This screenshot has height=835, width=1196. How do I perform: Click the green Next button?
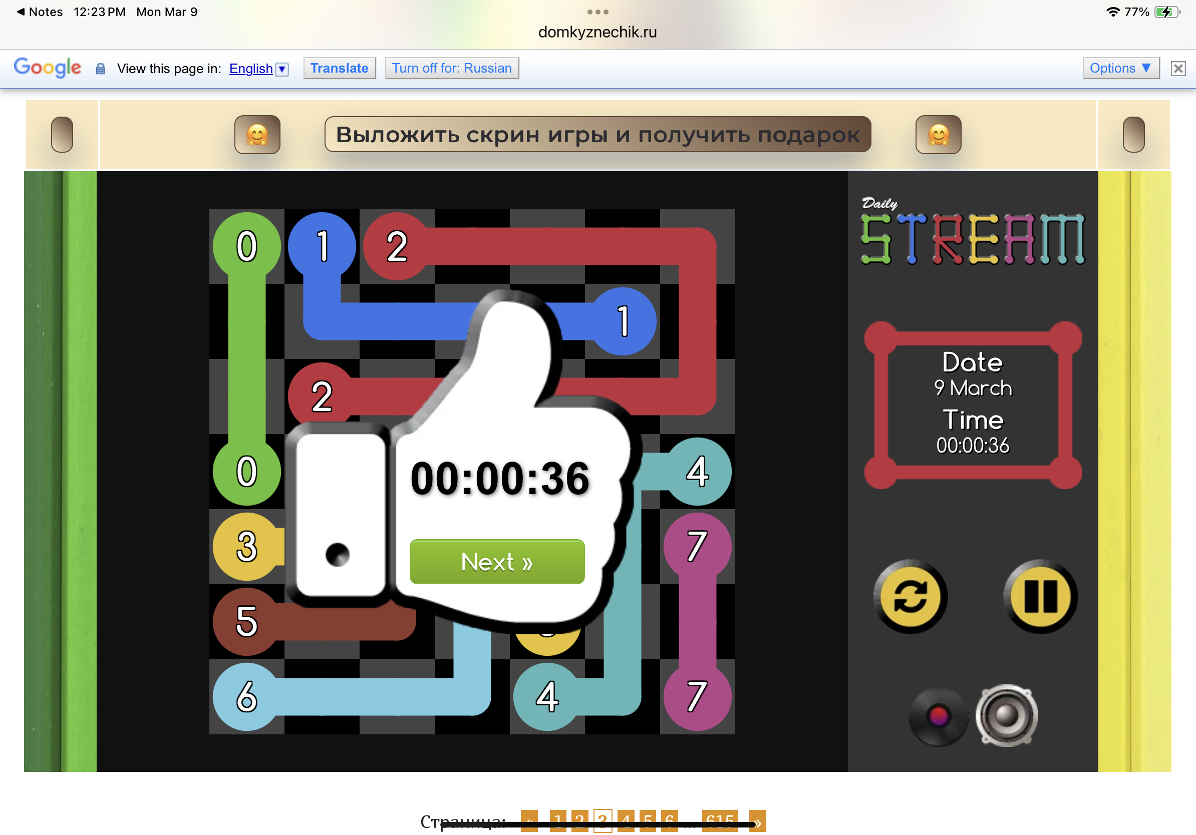pyautogui.click(x=496, y=562)
